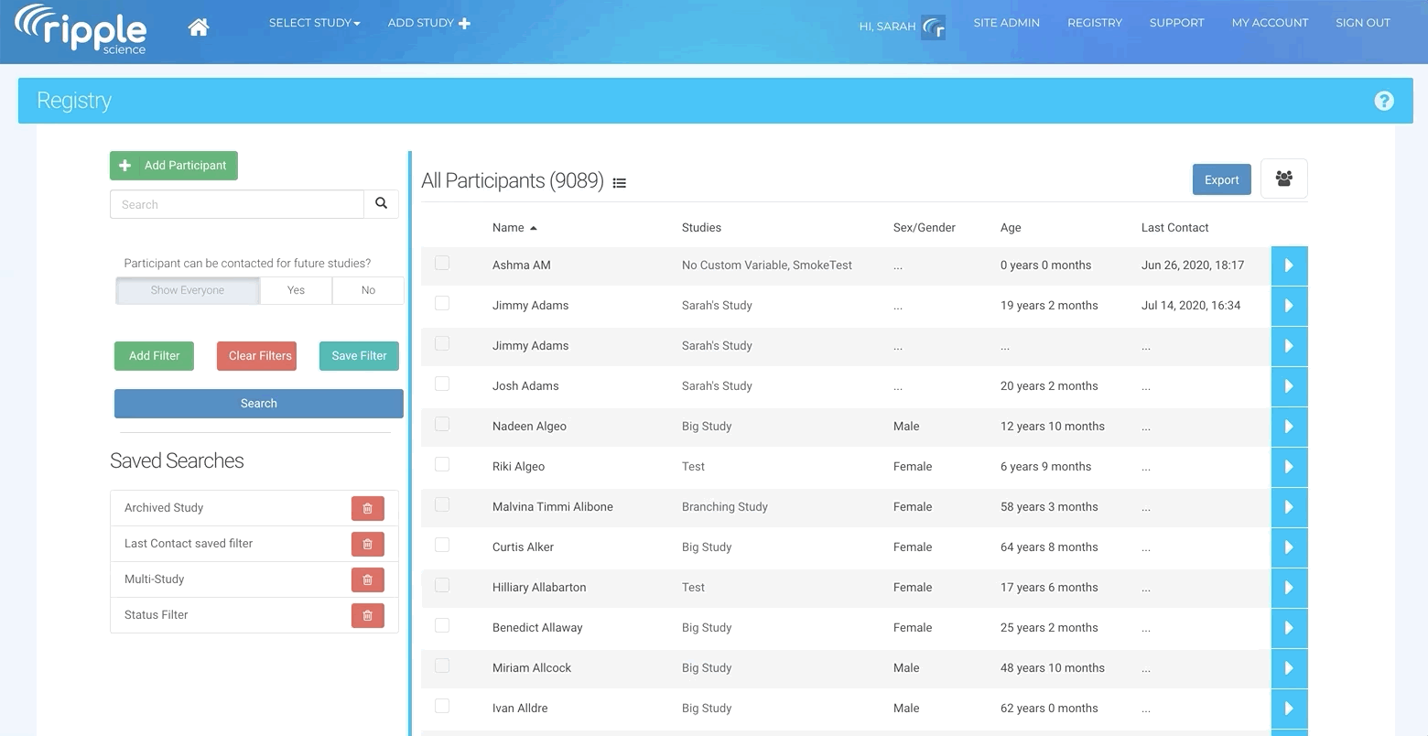Click the Ripple avatar icon beside Hi, Sarah
This screenshot has width=1428, height=736.
[934, 27]
